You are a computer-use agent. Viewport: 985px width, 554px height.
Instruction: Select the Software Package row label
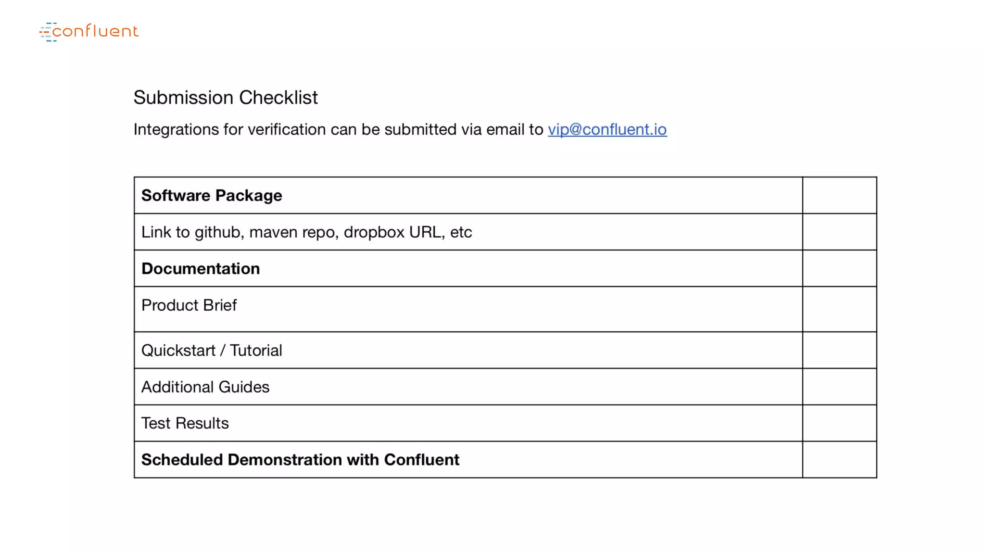pos(212,196)
